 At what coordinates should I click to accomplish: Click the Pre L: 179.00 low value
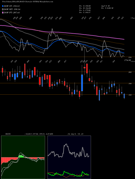point(85,10)
